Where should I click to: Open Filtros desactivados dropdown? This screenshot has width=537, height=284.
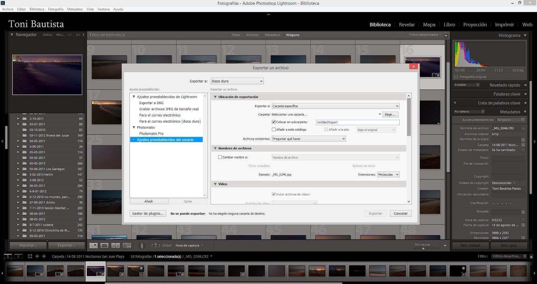[x=425, y=34]
